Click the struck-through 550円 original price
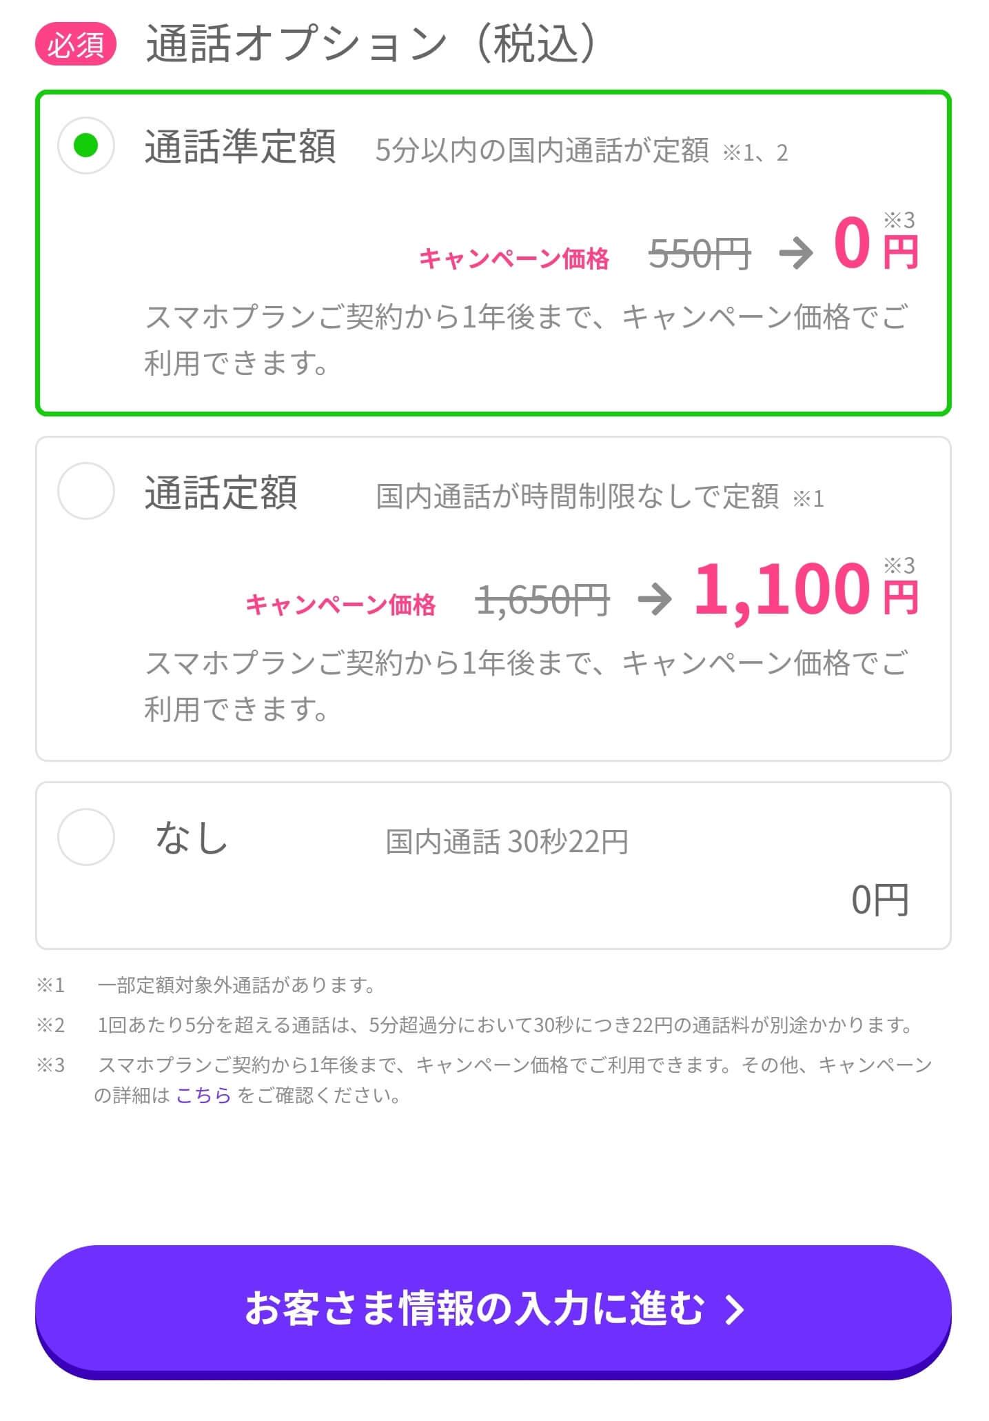The image size is (989, 1421). tap(699, 254)
